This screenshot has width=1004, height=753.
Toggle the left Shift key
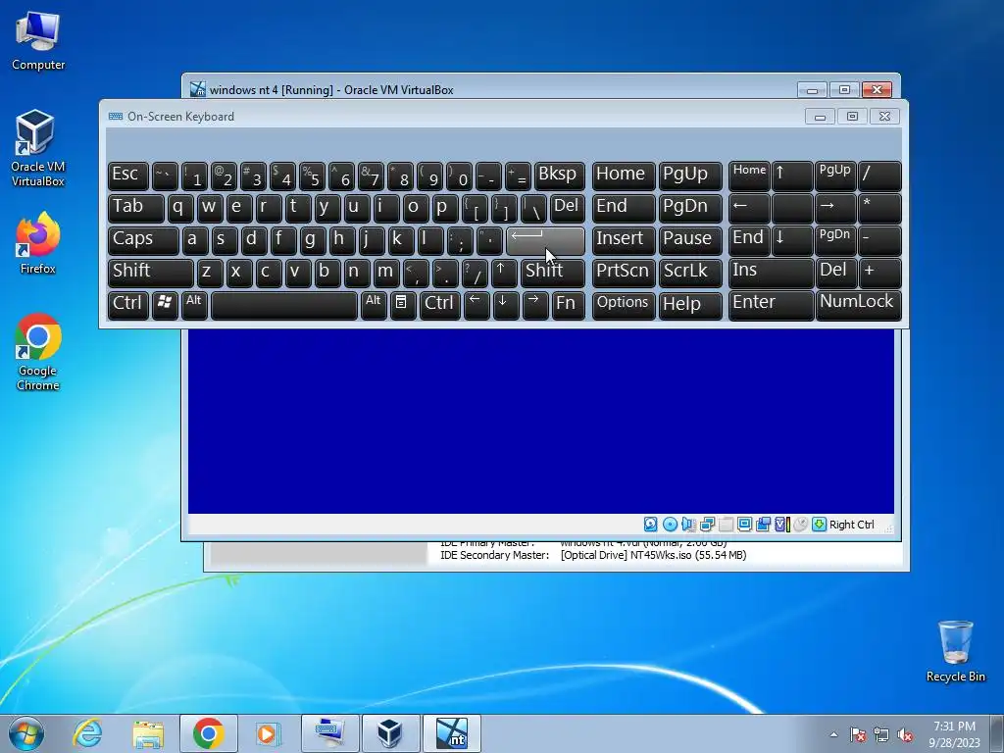150,273
